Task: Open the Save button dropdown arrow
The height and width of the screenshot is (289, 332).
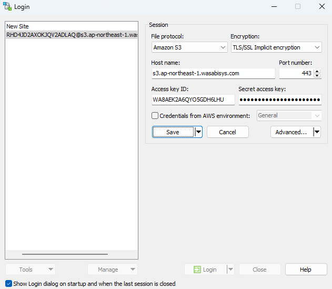Action: tap(198, 132)
